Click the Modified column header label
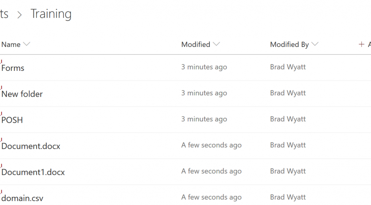This screenshot has width=371, height=205. coord(196,44)
